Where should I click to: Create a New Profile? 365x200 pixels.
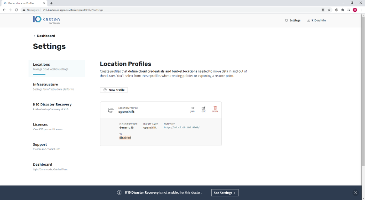point(114,90)
